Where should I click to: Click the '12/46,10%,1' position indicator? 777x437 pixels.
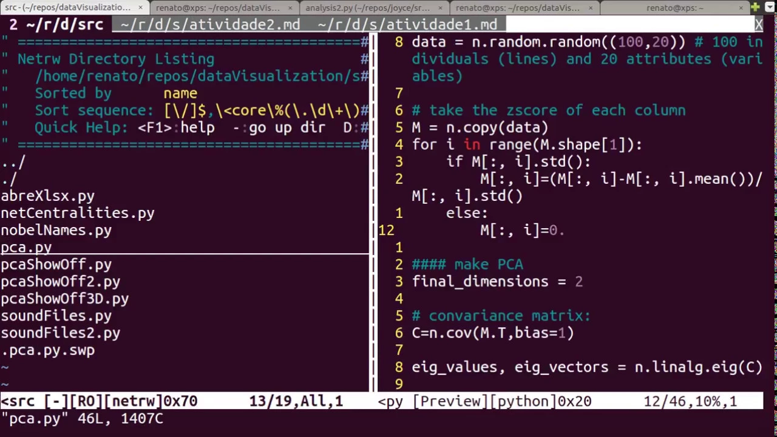pyautogui.click(x=691, y=401)
